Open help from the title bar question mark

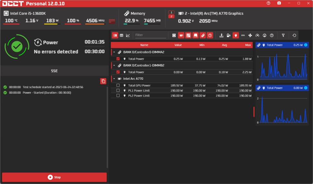point(269,3)
